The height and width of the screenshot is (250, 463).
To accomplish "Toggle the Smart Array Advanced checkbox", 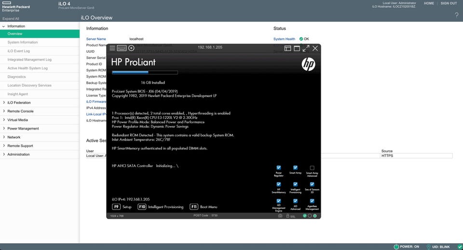I will (x=312, y=168).
